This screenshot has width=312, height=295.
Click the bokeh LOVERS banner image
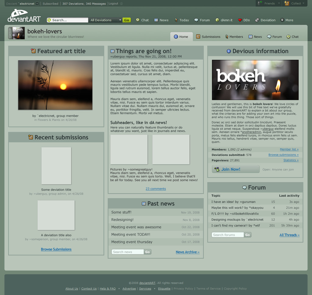[x=255, y=80]
